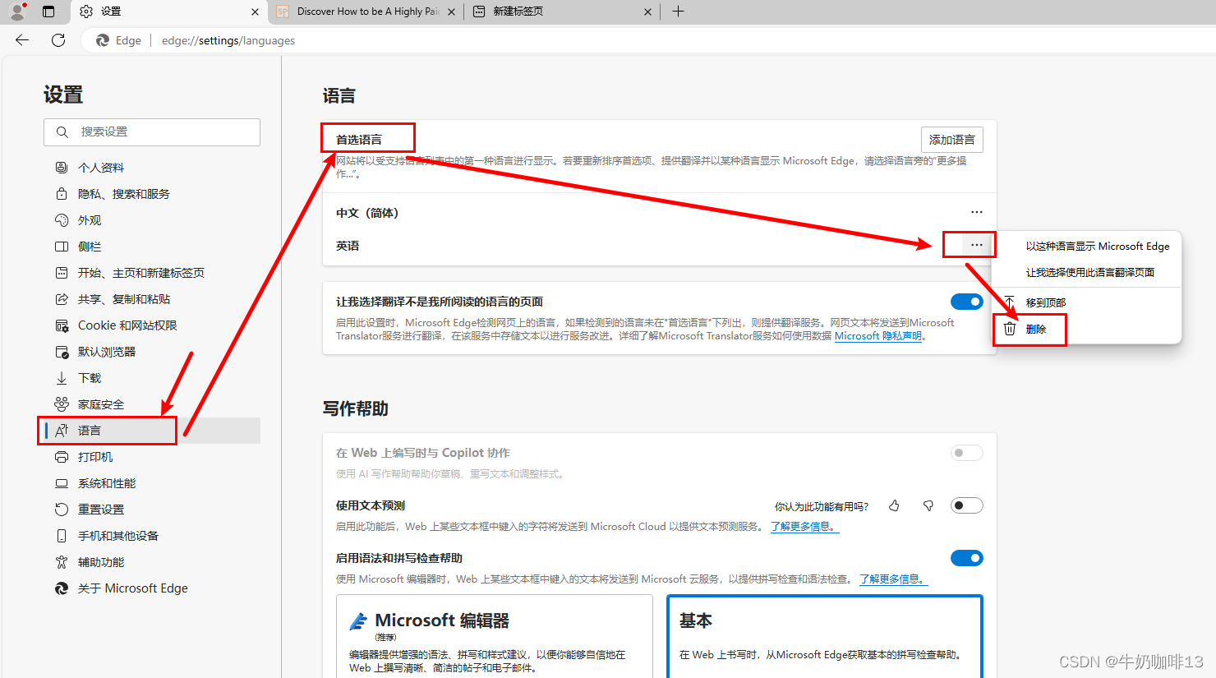1216x678 pixels.
Task: Open Cookie 和网站权限 icon
Action: click(x=62, y=325)
